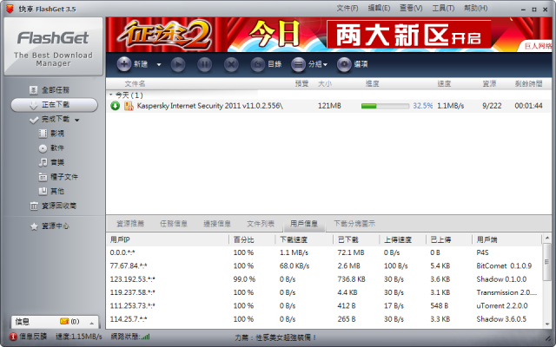This screenshot has width=556, height=347.
Task: Open the feedback icon in status bar
Action: pos(13,337)
